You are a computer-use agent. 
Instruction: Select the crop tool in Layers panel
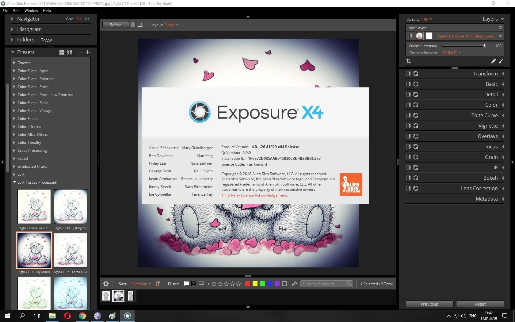click(x=409, y=61)
